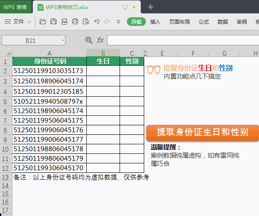Select cell with 512501199012305185
259x216 pixels.
pyautogui.click(x=50, y=92)
